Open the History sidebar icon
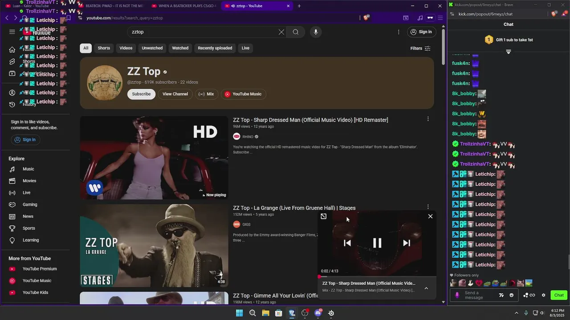Viewport: 570px width, 320px height. pos(12,104)
